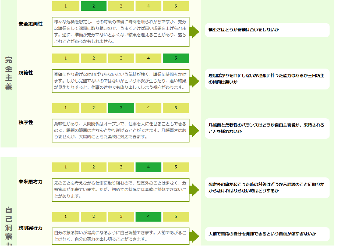Click question starting 想定外の事が起こった時
Screen dimensions: 337x250
pyautogui.click(x=266, y=187)
